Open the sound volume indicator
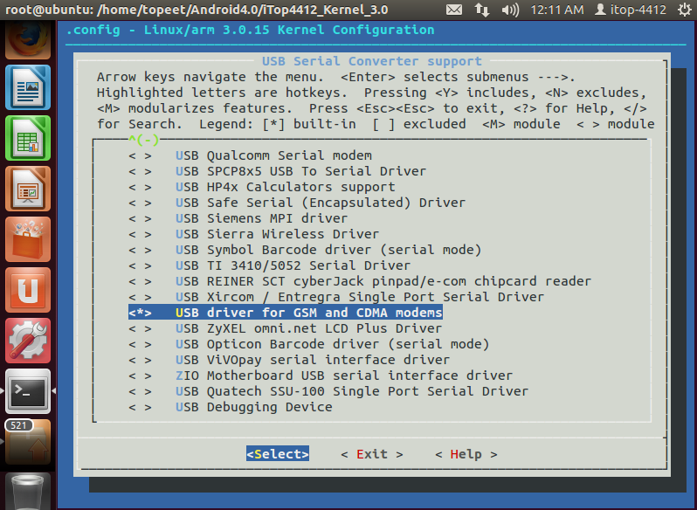Viewport: 697px width, 510px height. point(510,10)
